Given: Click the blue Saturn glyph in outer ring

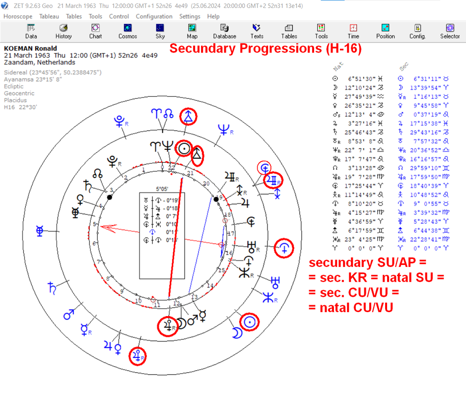Looking at the screenshot, I should [x=52, y=288].
